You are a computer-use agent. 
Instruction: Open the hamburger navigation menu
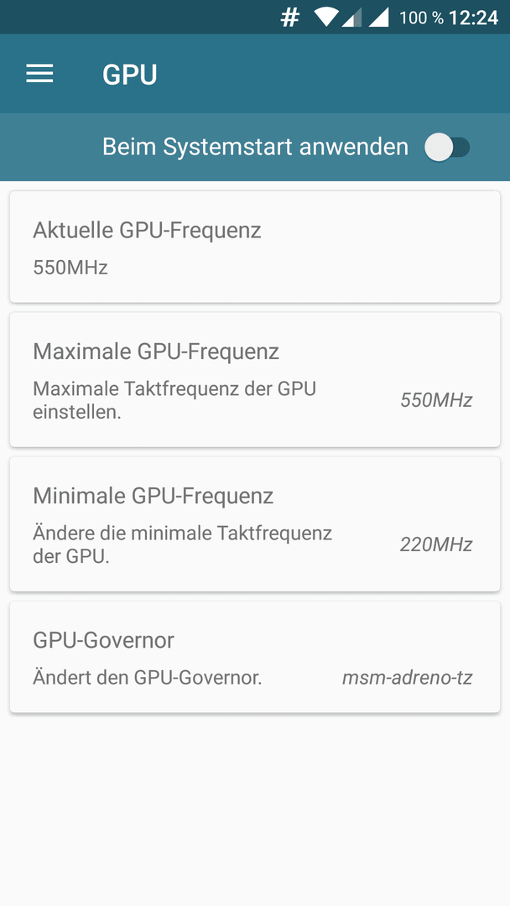[x=40, y=74]
